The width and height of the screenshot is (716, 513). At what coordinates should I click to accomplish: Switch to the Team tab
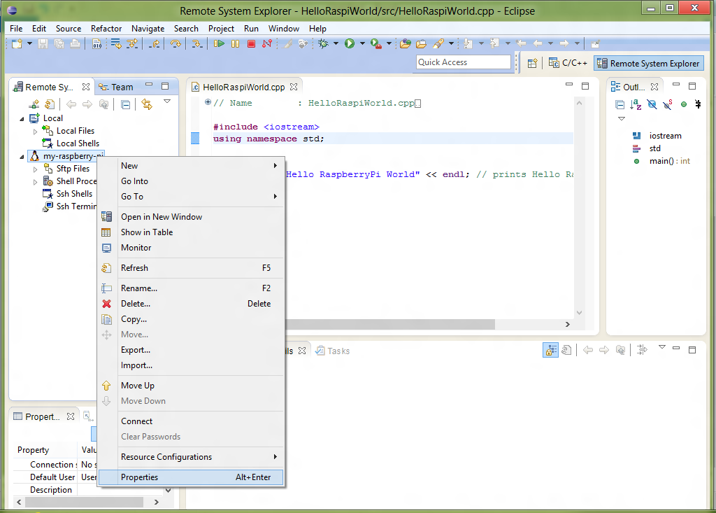(117, 87)
